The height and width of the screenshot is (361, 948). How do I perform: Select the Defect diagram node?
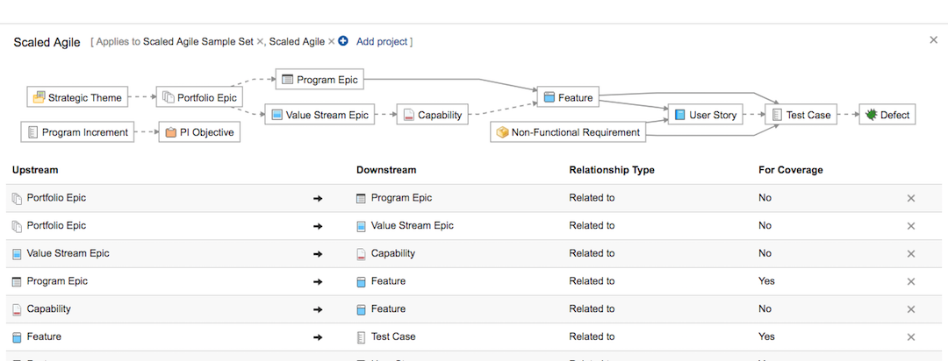(x=887, y=115)
